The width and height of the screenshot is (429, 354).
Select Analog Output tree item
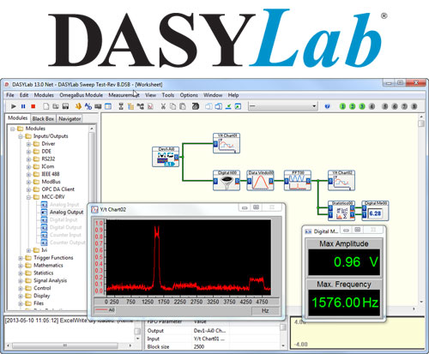coord(66,212)
